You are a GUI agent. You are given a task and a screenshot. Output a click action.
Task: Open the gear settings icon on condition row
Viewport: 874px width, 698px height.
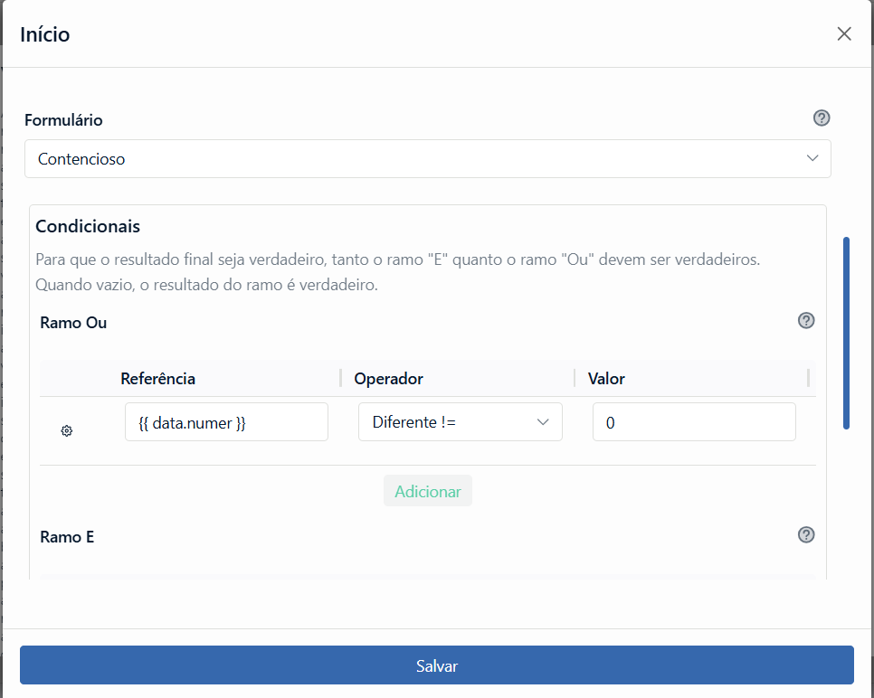(x=66, y=431)
